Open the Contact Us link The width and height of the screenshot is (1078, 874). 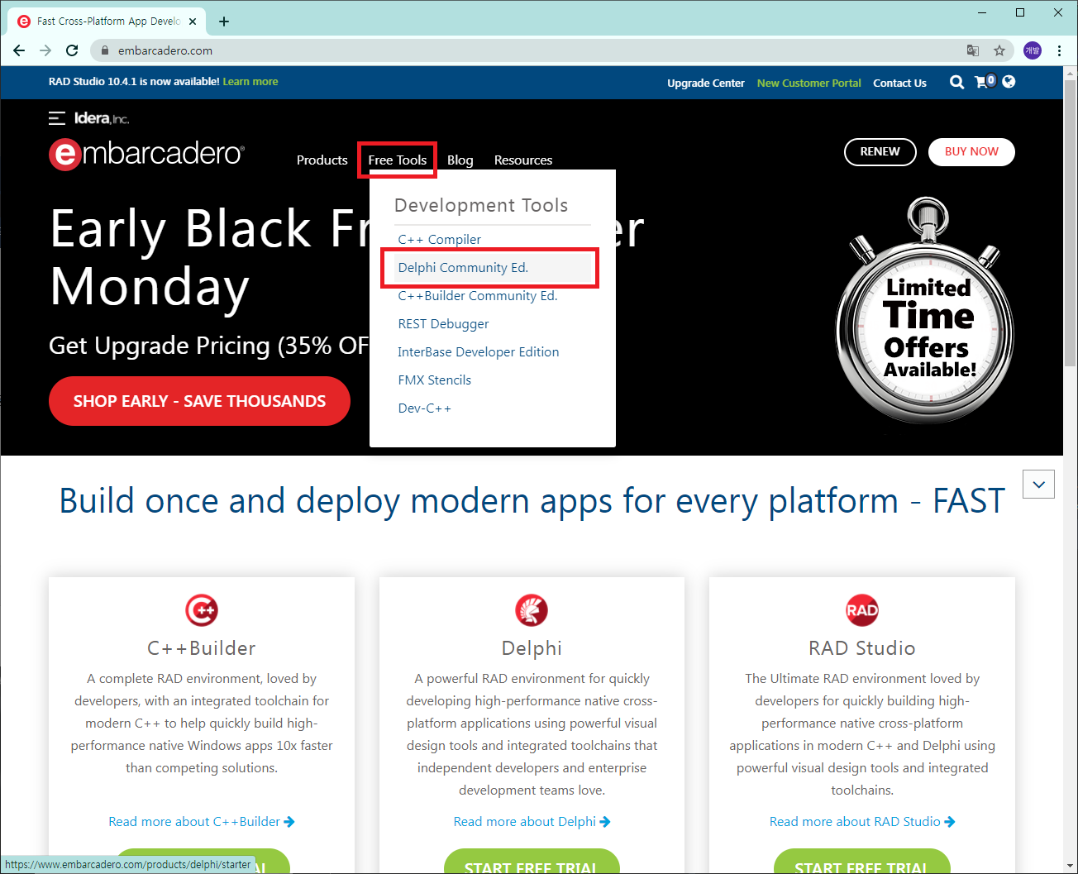[x=899, y=84]
